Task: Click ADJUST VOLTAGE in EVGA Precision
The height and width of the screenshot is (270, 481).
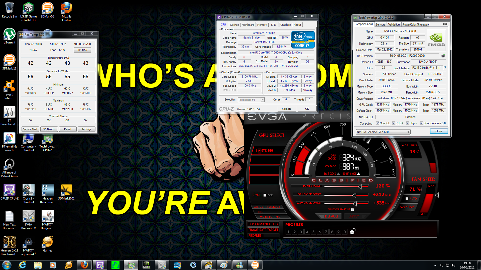Action: click(x=267, y=207)
